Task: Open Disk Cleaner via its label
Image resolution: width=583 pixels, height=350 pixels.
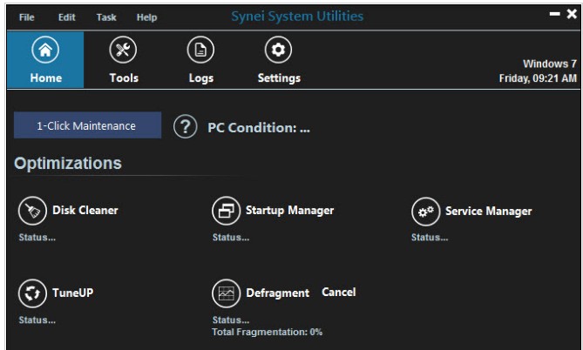Action: point(85,211)
